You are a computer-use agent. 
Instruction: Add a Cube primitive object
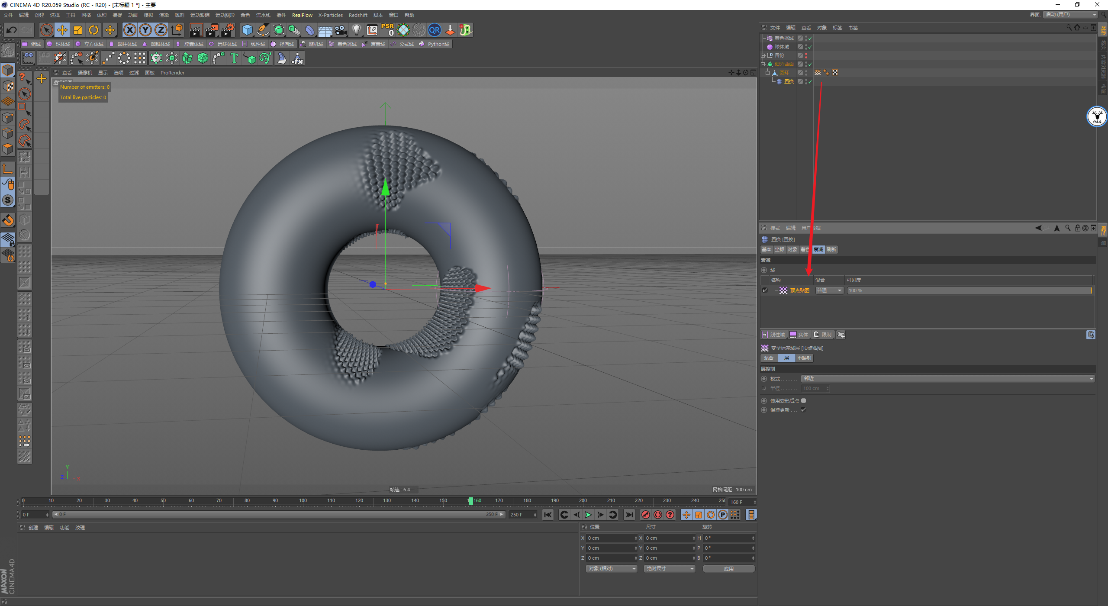coord(247,30)
